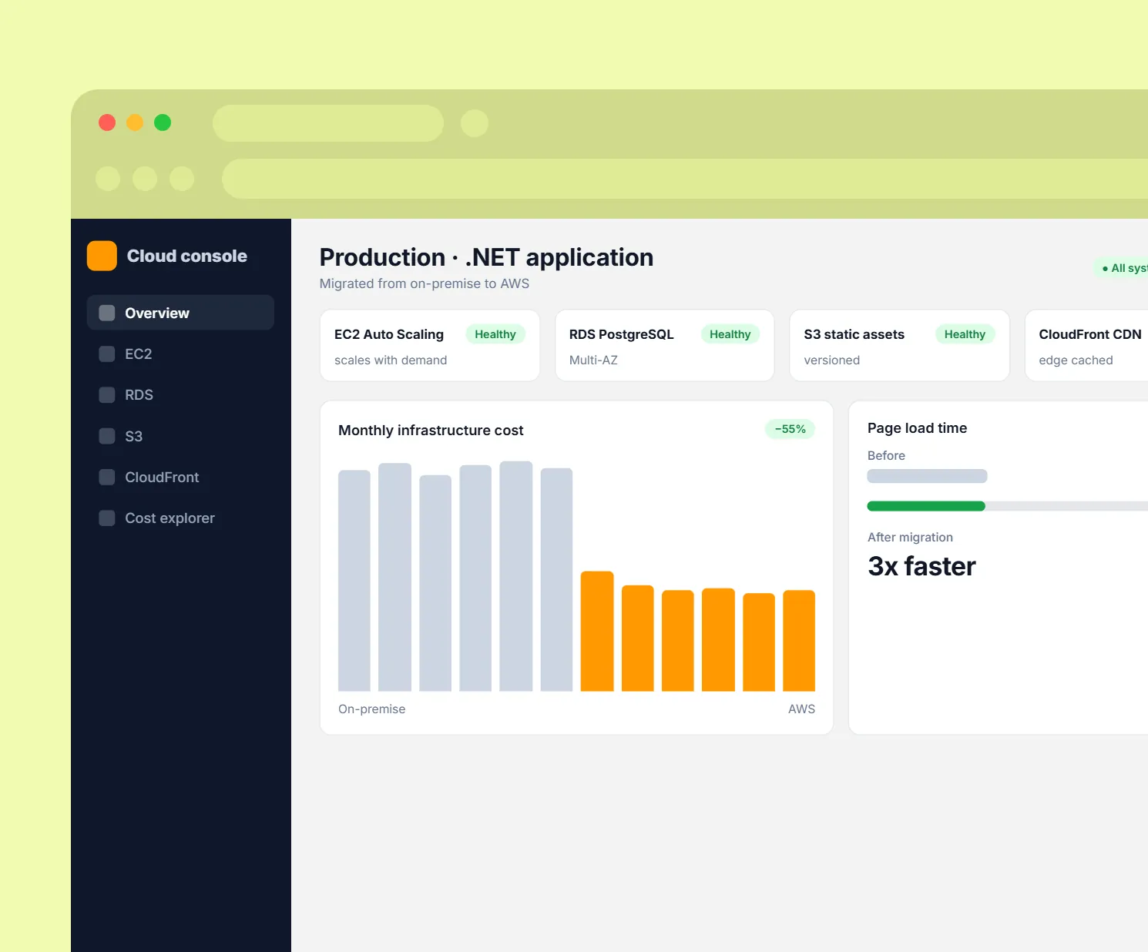1148x952 pixels.
Task: Click the green After migration progress bar
Action: pyautogui.click(x=926, y=506)
